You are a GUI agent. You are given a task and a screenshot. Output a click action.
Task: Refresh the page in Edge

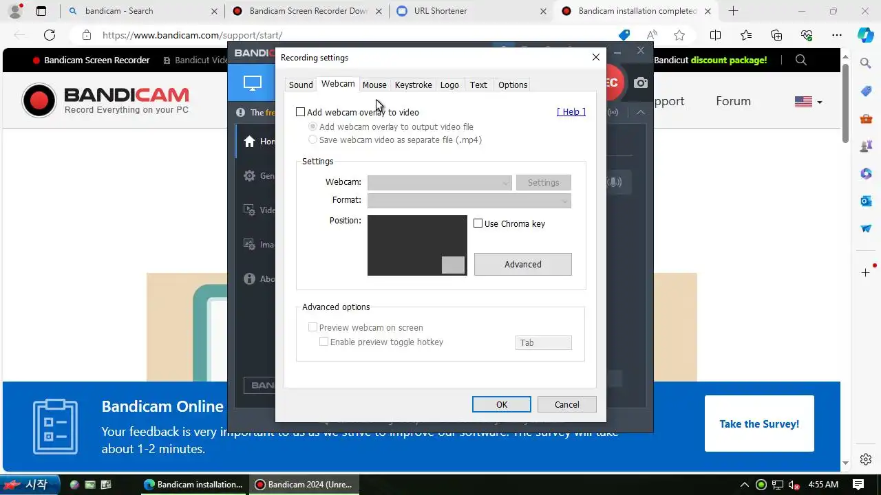50,35
